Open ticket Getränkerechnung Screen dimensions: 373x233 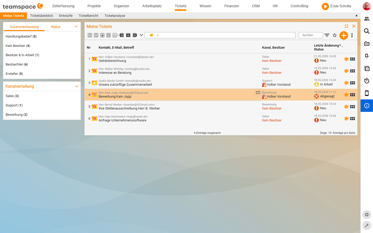tap(112, 61)
